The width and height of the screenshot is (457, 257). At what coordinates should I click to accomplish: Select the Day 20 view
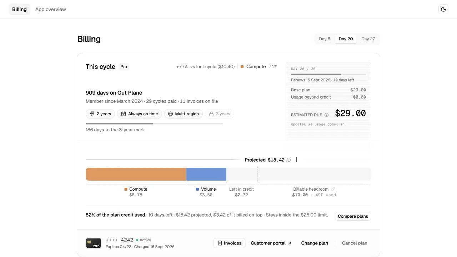pos(346,39)
